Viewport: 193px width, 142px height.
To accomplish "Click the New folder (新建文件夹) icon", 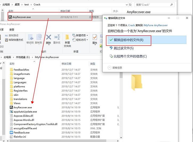I will (67, 40).
